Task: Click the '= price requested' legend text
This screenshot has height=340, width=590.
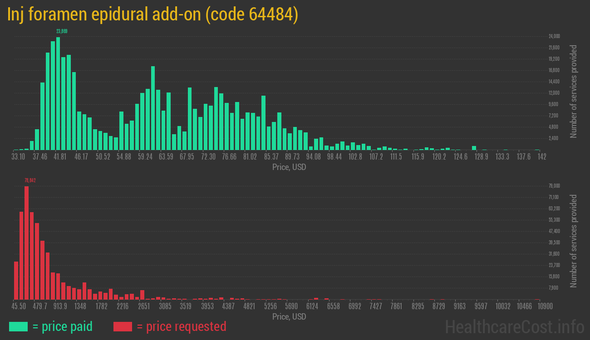Action: coord(181,326)
